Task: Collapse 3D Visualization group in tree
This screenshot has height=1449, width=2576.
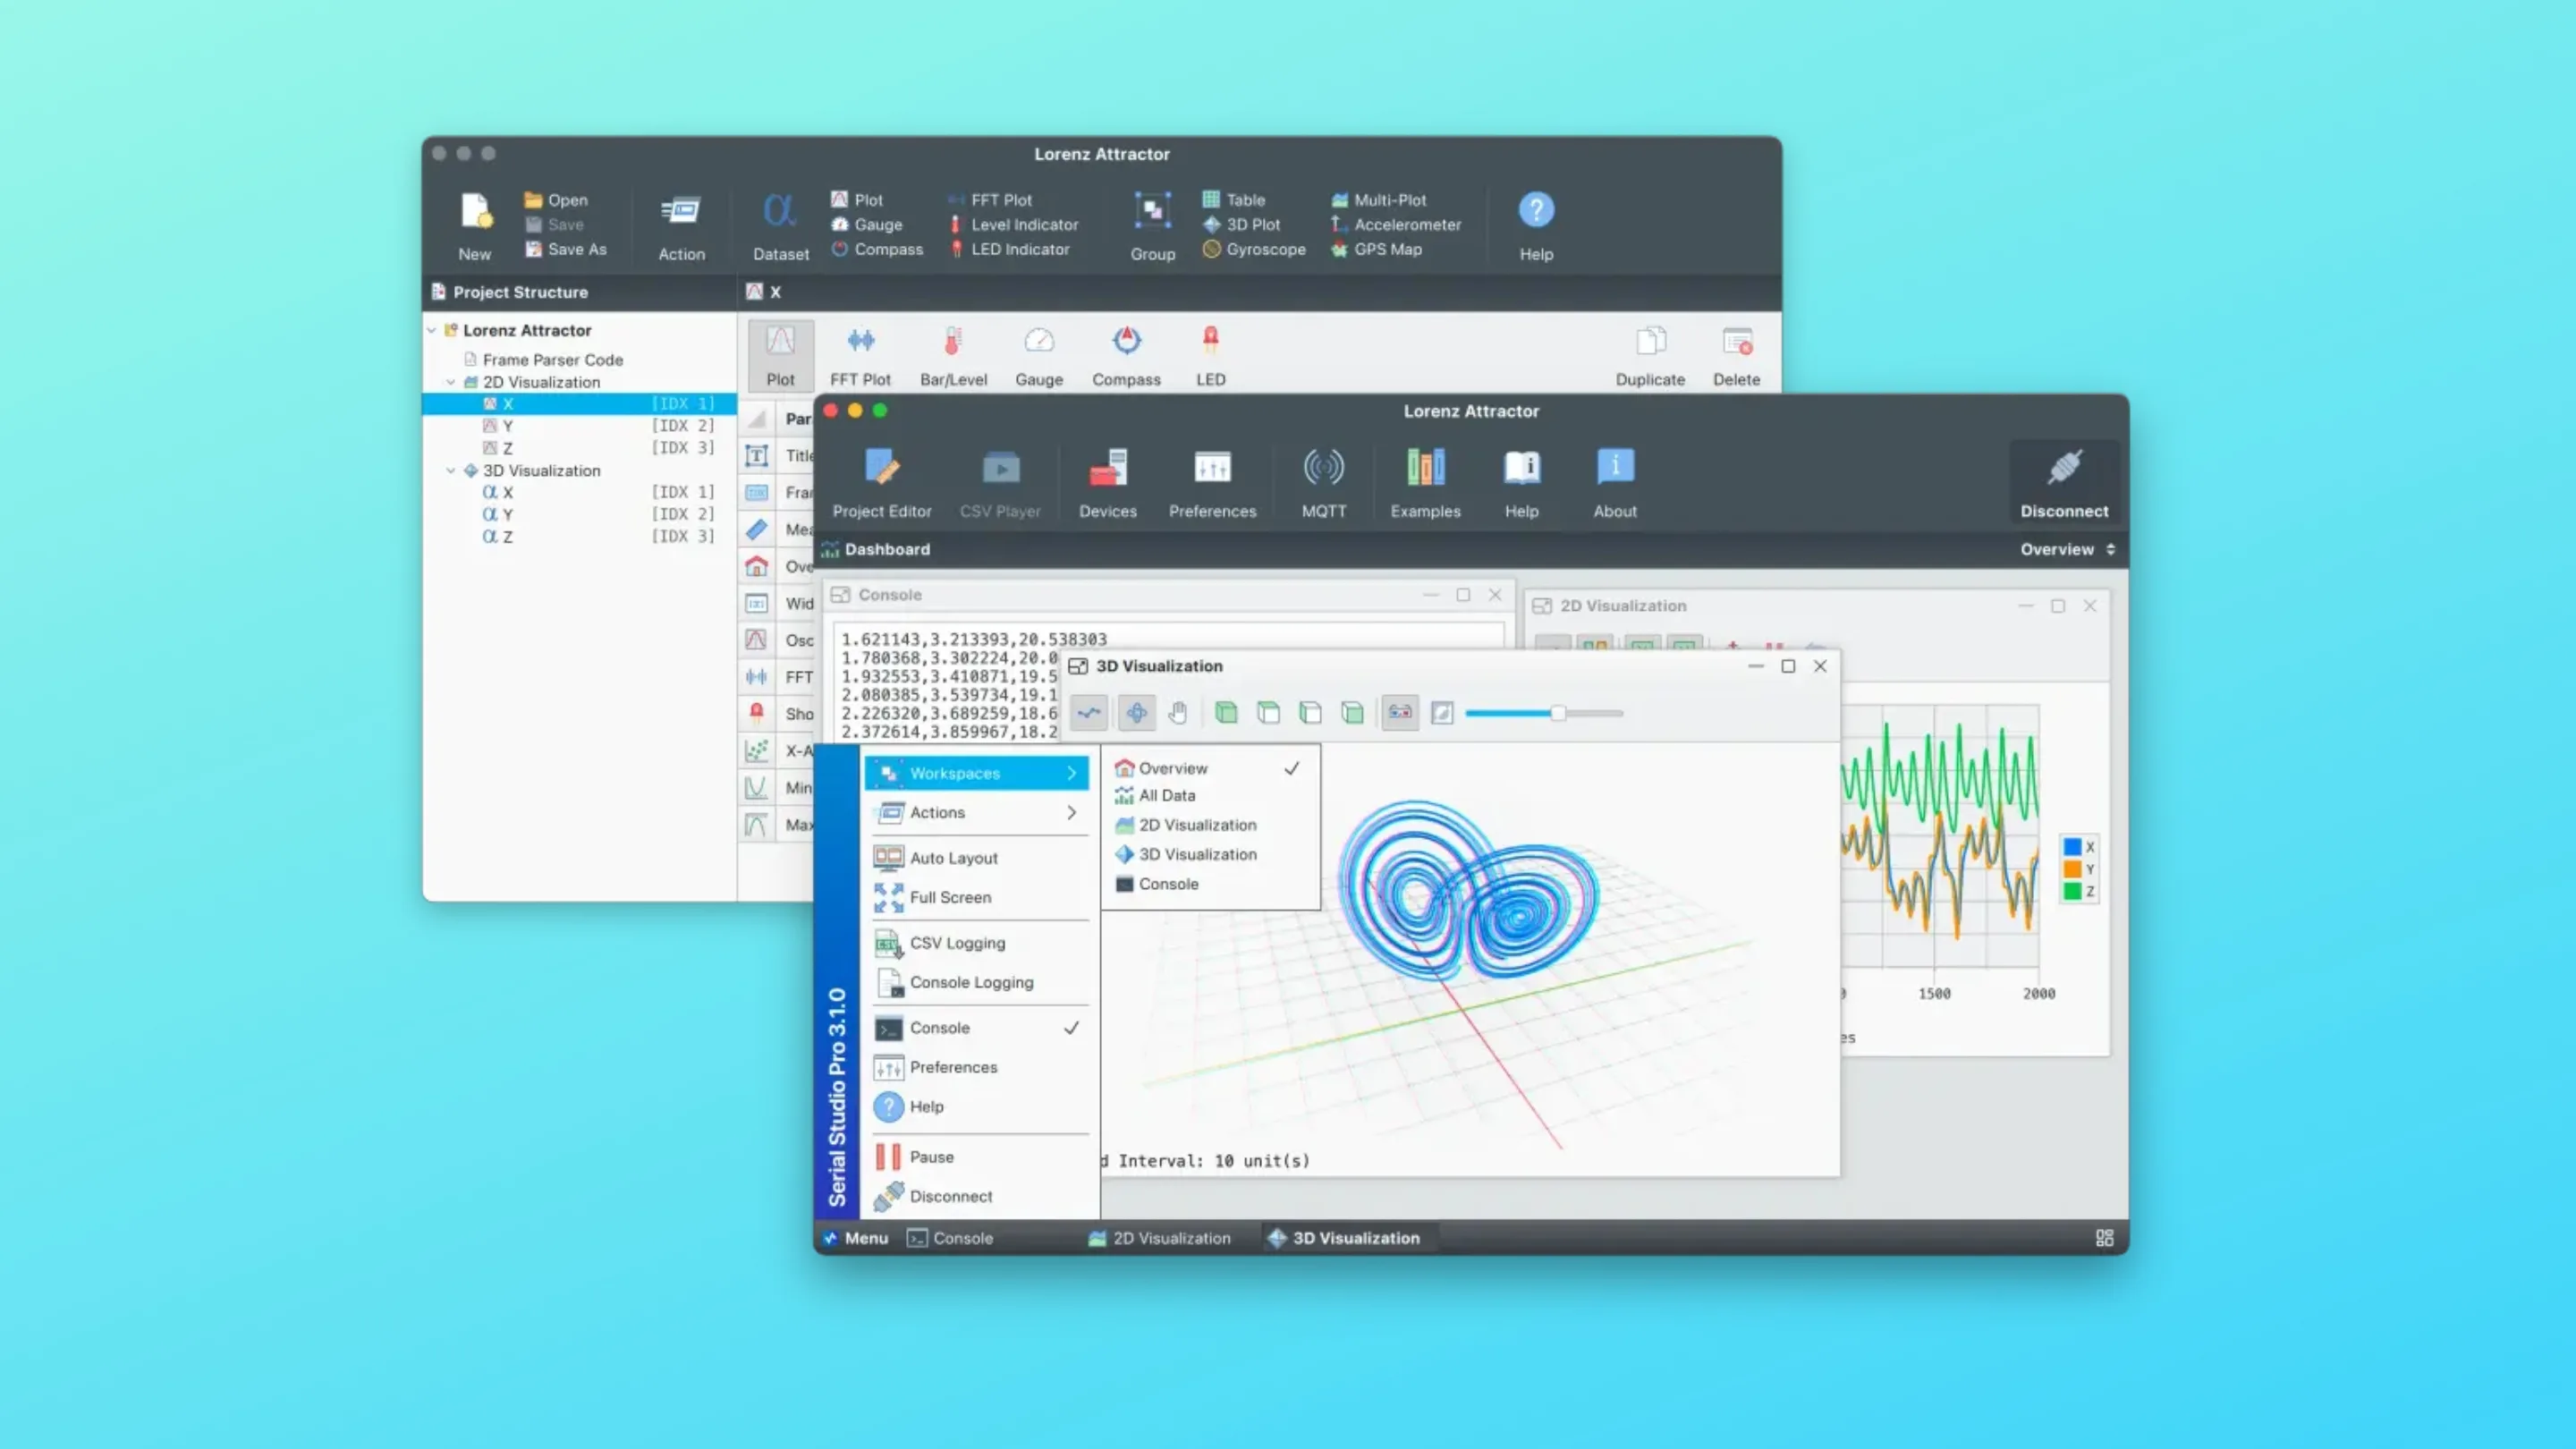Action: [451, 470]
